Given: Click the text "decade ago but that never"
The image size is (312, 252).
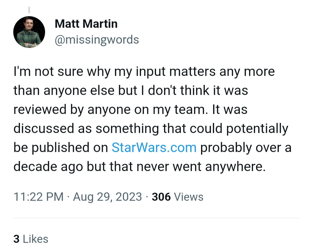Looking at the screenshot, I should 92,167.
